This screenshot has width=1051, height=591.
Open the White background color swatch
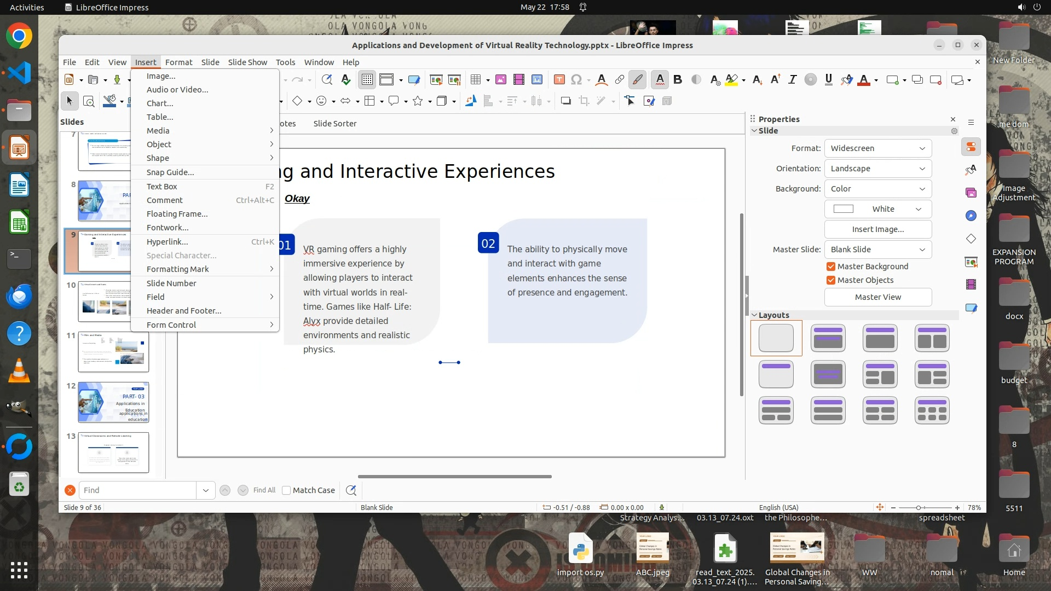pos(877,209)
